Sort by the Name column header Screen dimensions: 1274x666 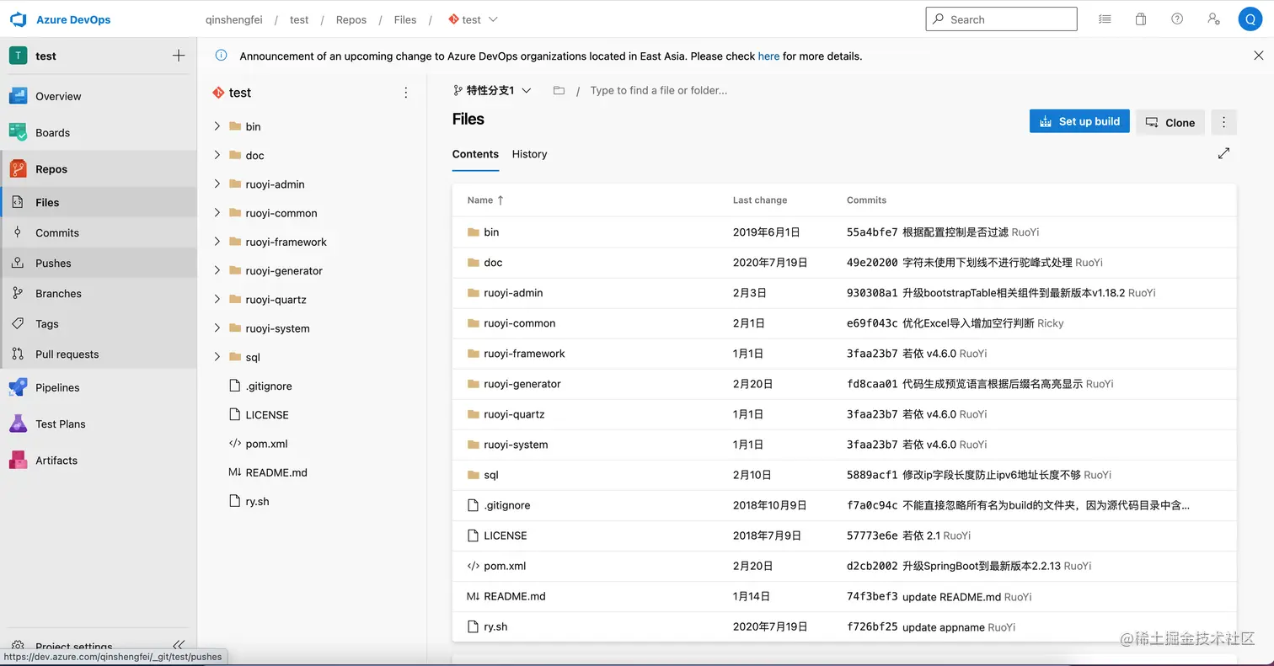click(485, 200)
